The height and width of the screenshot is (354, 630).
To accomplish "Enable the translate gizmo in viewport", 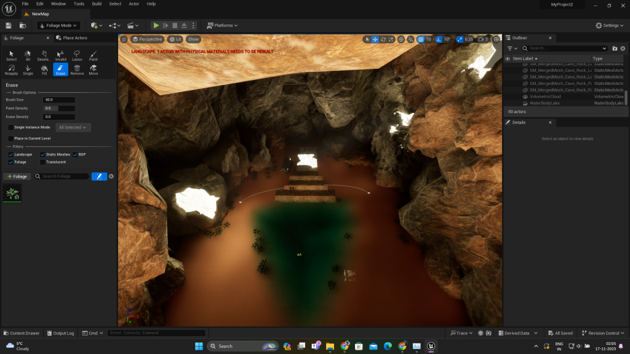I will (375, 39).
